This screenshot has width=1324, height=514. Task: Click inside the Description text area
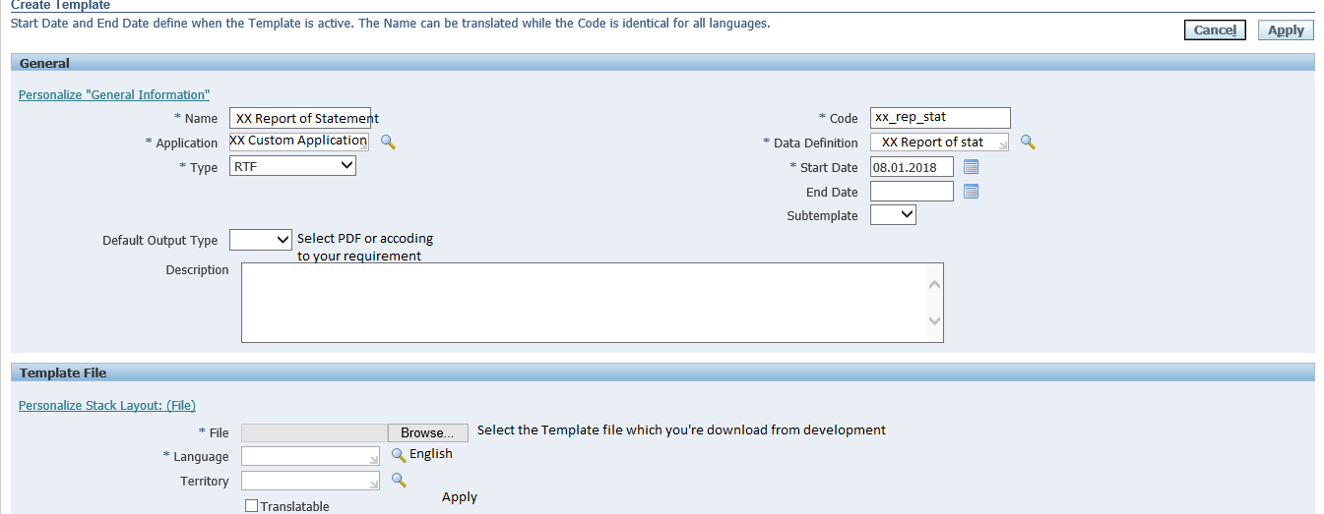tap(581, 303)
